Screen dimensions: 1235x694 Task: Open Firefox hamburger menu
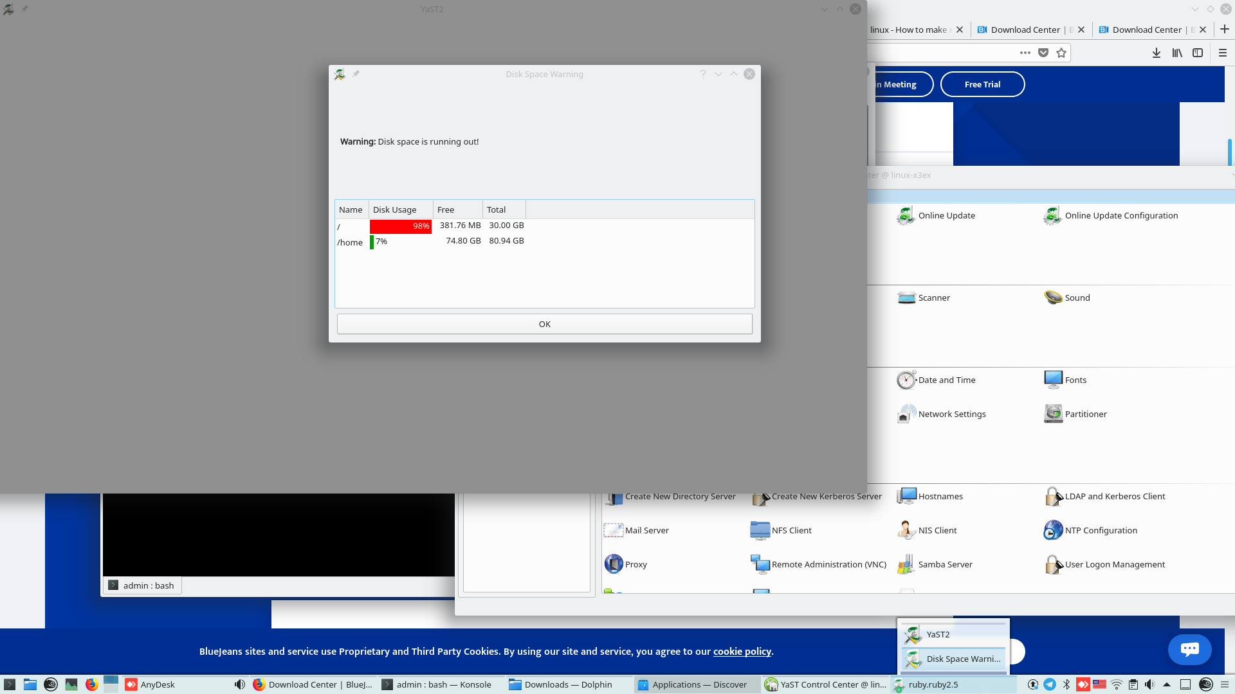point(1223,53)
